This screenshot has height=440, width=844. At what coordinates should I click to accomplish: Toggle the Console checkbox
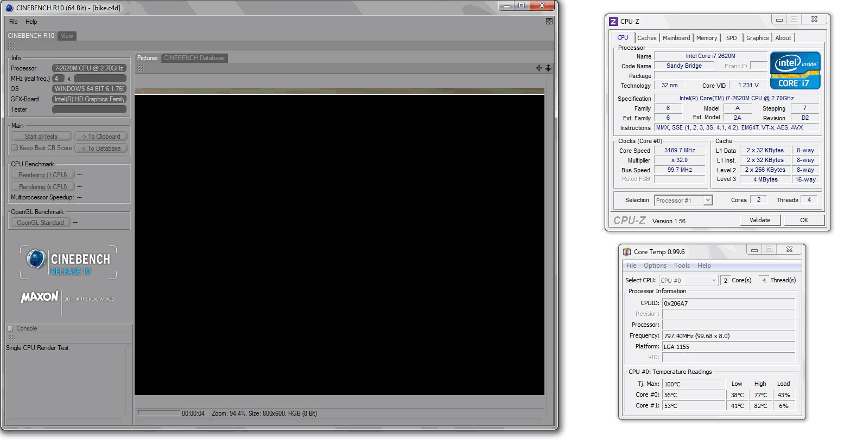click(x=10, y=328)
